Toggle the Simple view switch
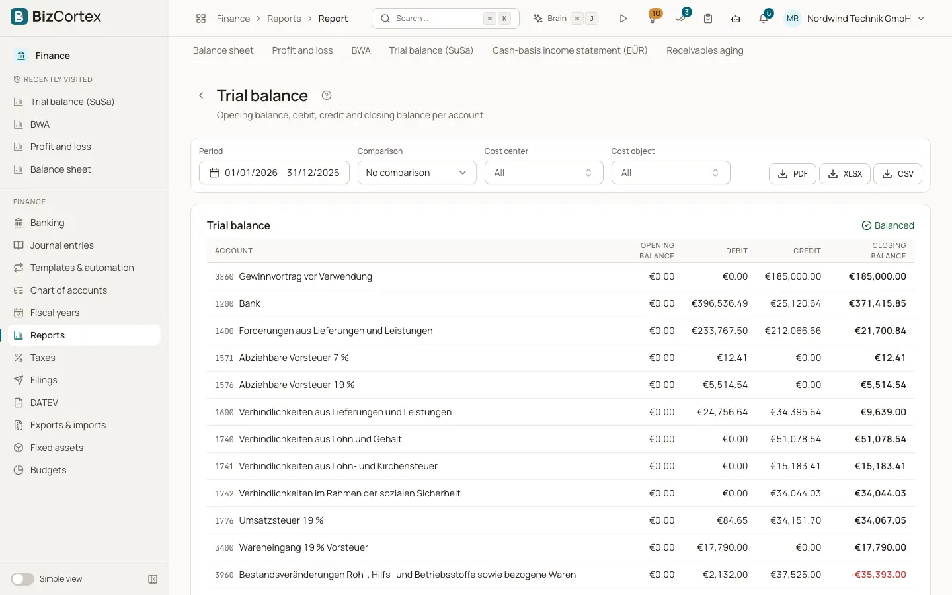This screenshot has height=595, width=952. pyautogui.click(x=22, y=579)
